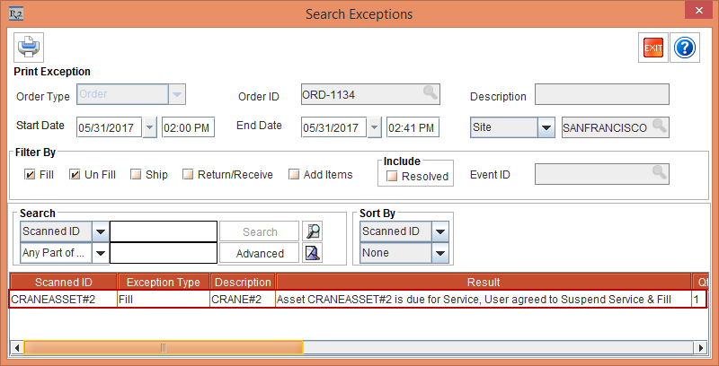719x366 pixels.
Task: Click Event ID lookup magnifier icon
Action: (x=660, y=173)
